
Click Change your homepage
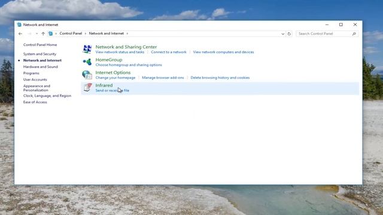(x=115, y=78)
